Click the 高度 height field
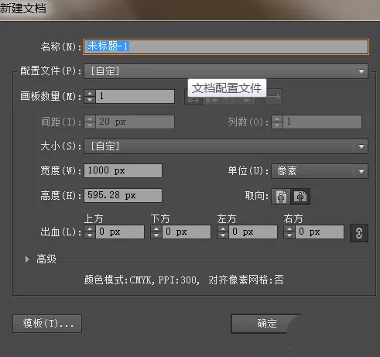This screenshot has height=357, width=380. pos(123,195)
